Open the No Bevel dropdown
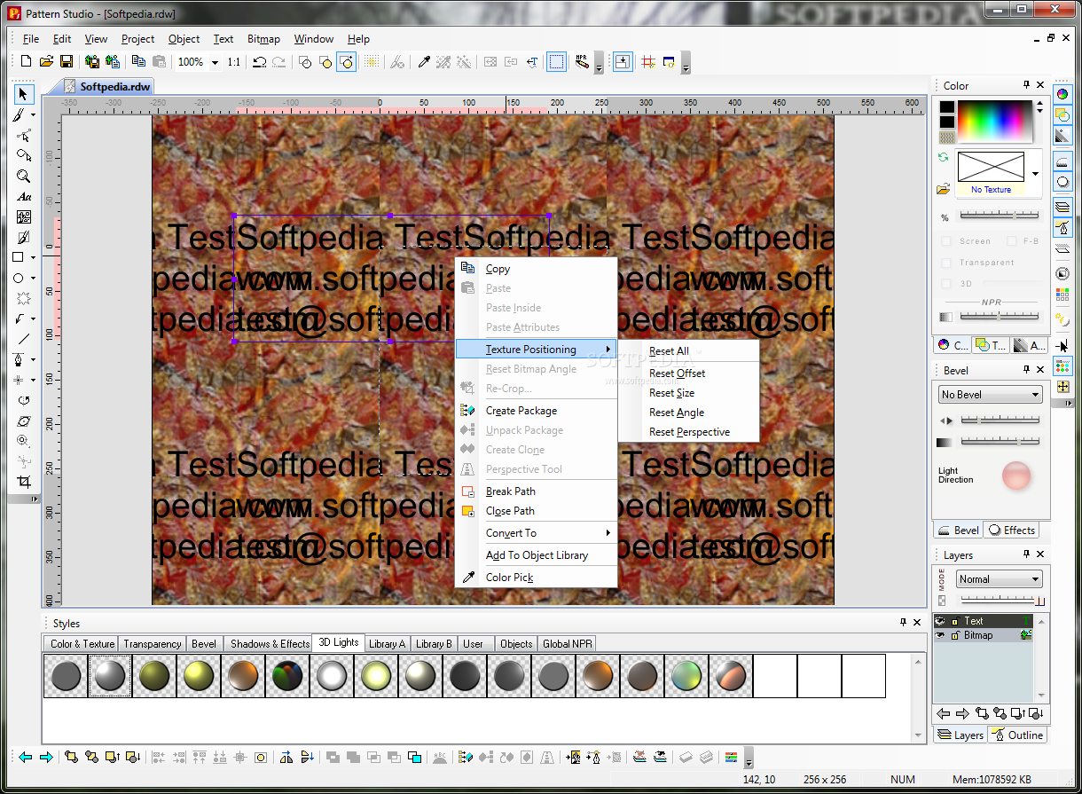 pyautogui.click(x=1036, y=395)
